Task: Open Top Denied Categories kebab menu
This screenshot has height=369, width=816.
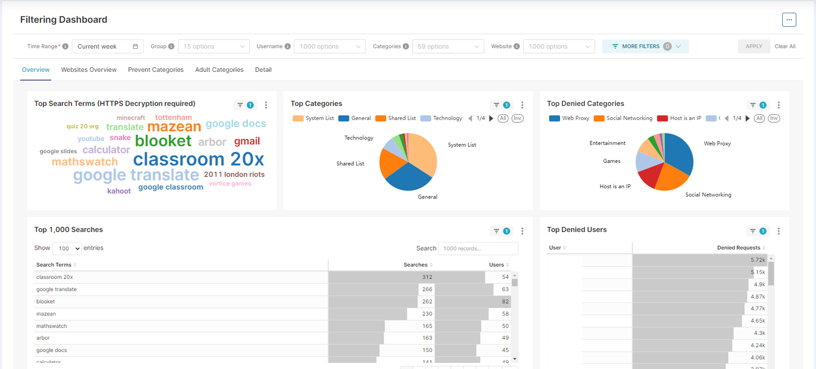Action: point(778,105)
